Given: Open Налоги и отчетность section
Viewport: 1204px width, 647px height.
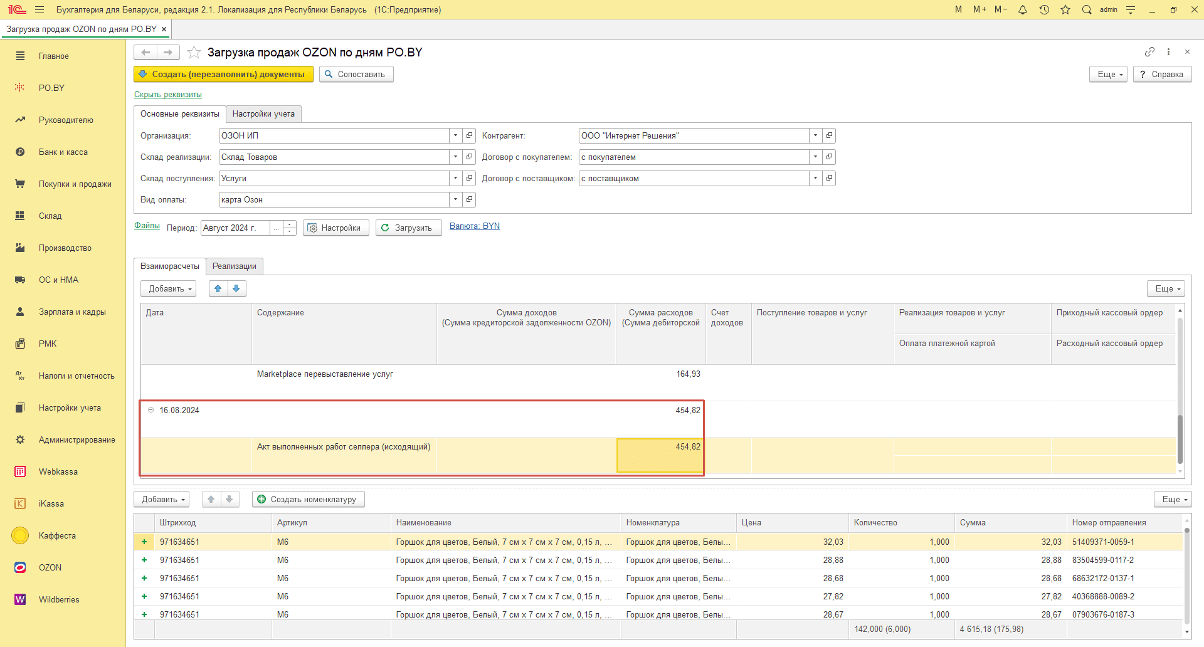Looking at the screenshot, I should [77, 376].
